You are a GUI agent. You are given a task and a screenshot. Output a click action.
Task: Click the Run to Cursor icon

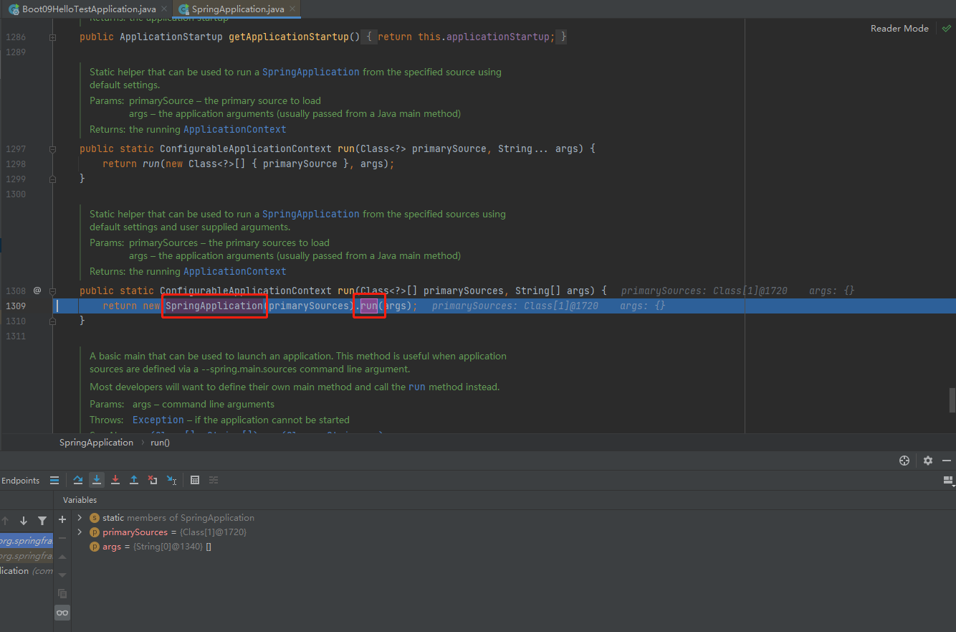point(171,481)
